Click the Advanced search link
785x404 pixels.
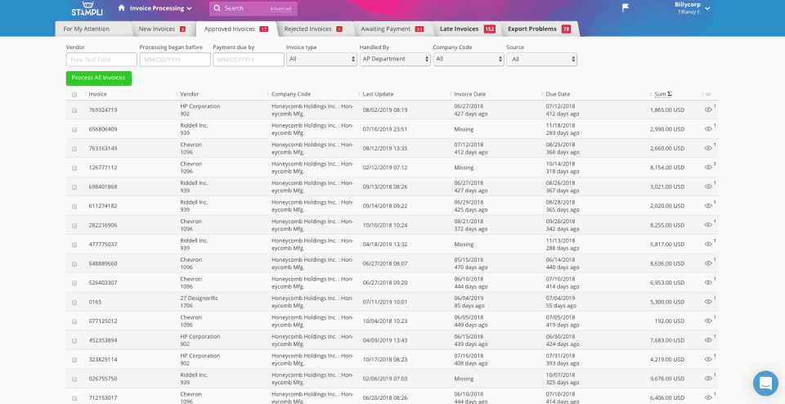tap(280, 9)
